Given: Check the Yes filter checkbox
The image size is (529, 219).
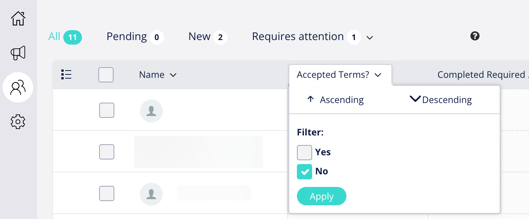Looking at the screenshot, I should coord(305,152).
